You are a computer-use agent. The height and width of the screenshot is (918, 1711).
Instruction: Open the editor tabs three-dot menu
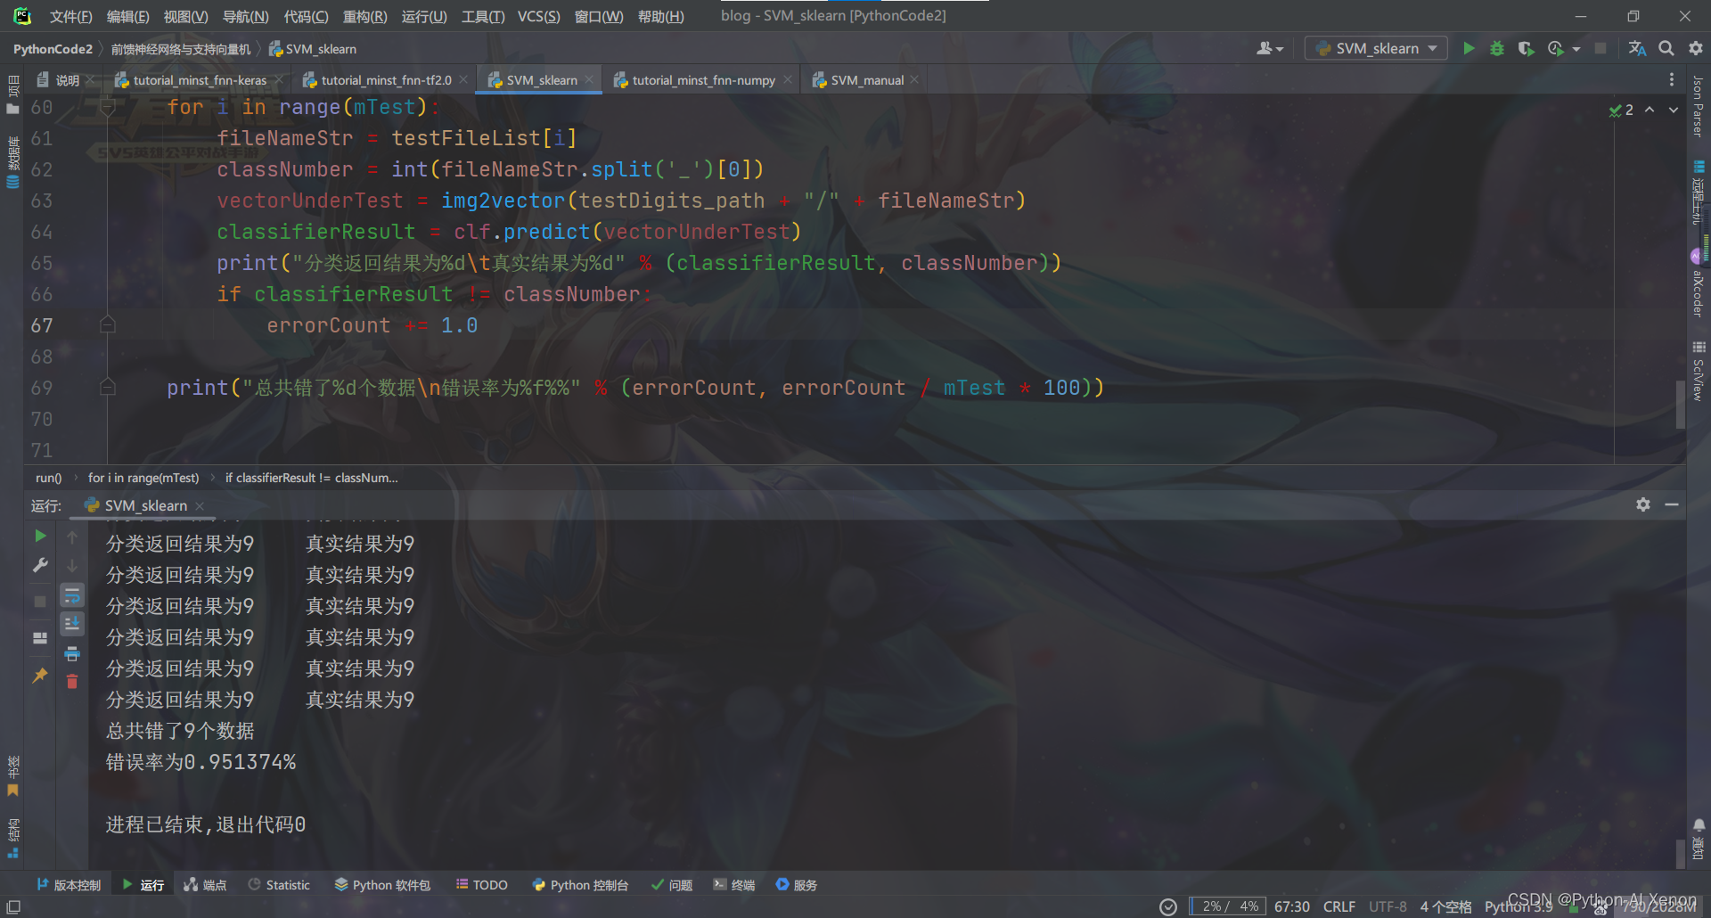coord(1672,79)
